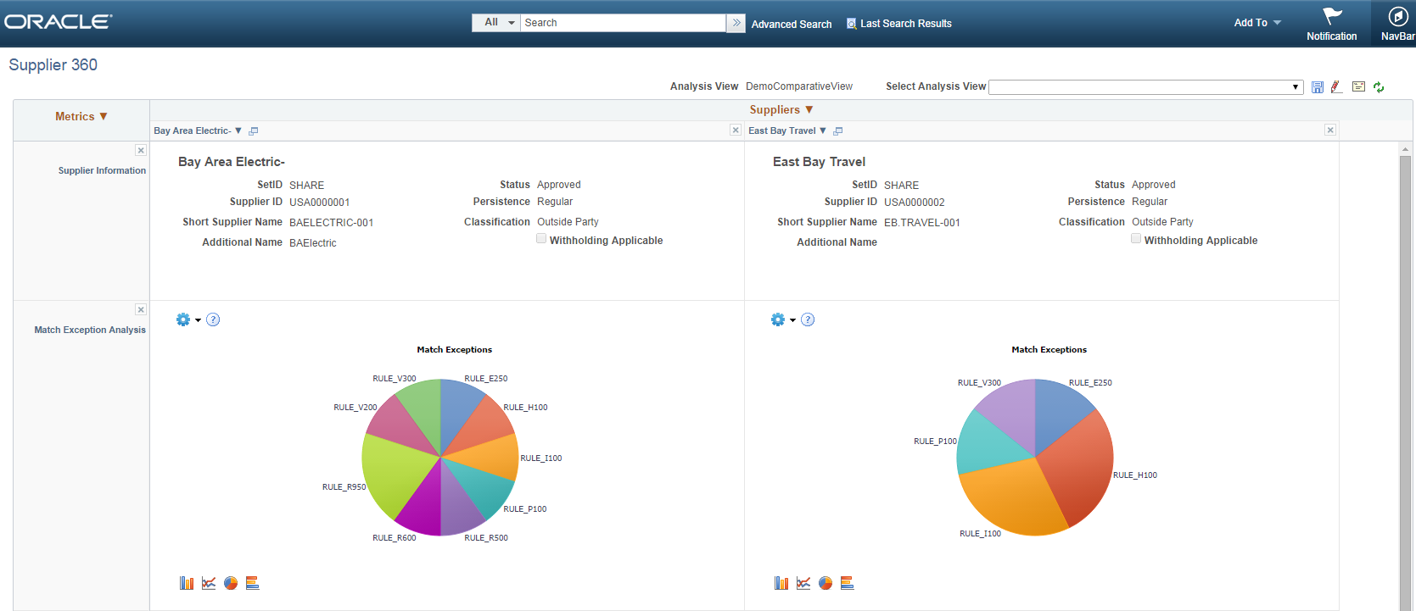Expand the Metrics menu
Viewport: 1416px width, 611px height.
81,117
